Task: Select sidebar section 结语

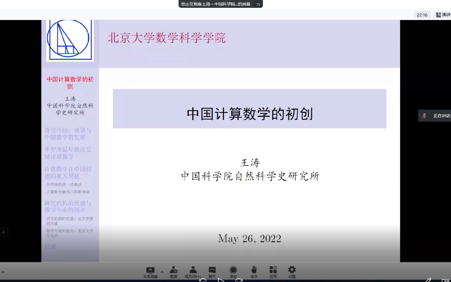Action: pyautogui.click(x=50, y=247)
